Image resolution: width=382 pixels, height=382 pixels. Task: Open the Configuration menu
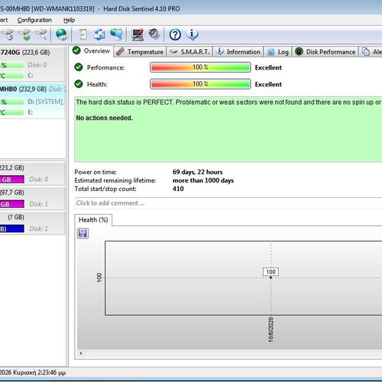pyautogui.click(x=34, y=20)
